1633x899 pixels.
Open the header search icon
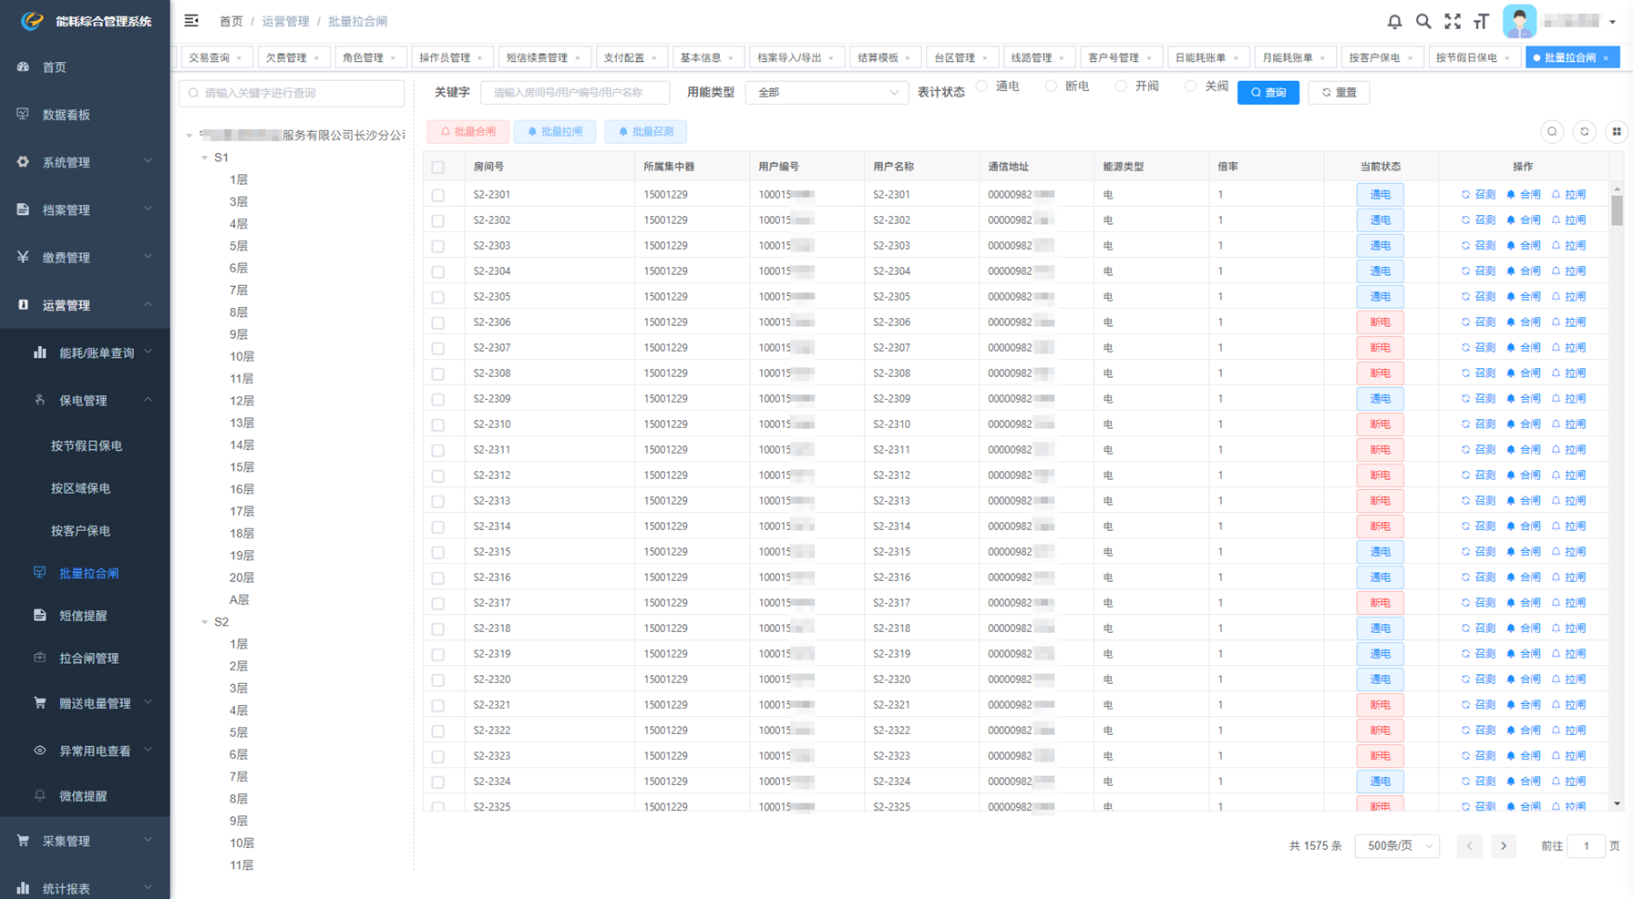(x=1423, y=21)
